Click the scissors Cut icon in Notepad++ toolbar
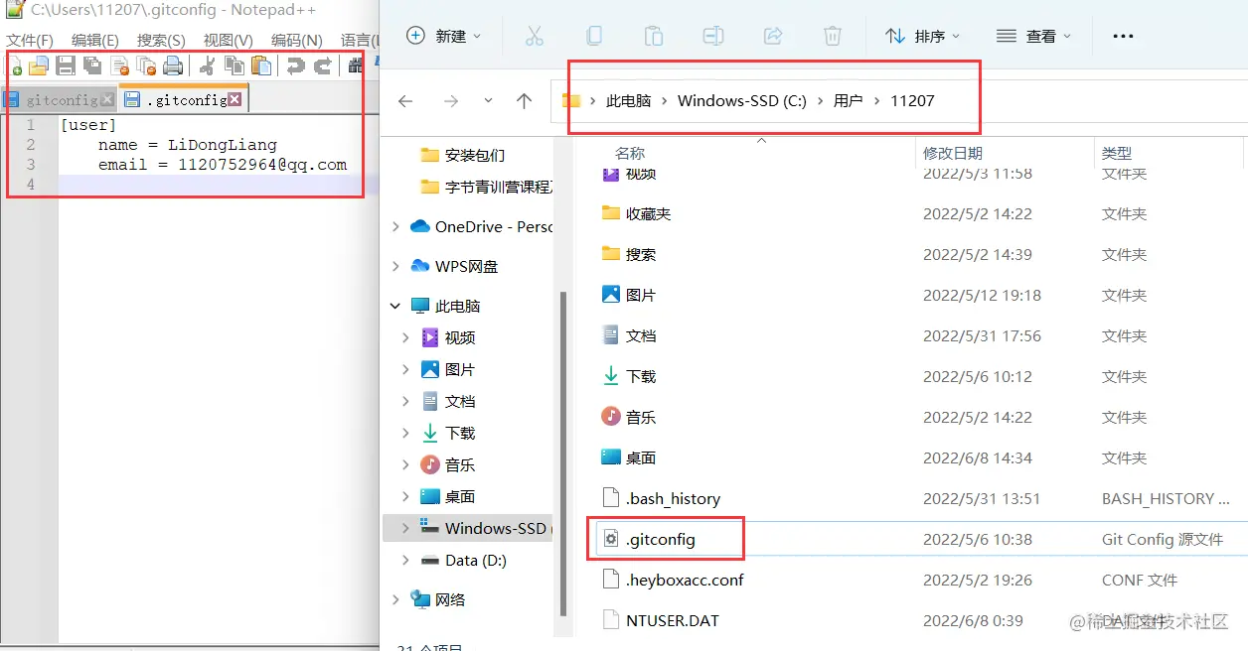Image resolution: width=1248 pixels, height=651 pixels. [x=208, y=66]
